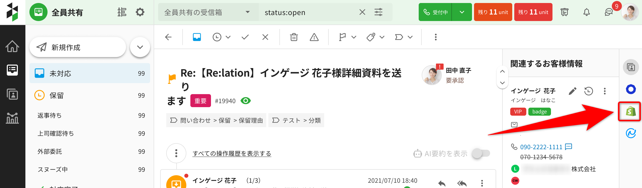This screenshot has width=642, height=188.
Task: Click the pencil edit icon for customer
Action: point(572,91)
